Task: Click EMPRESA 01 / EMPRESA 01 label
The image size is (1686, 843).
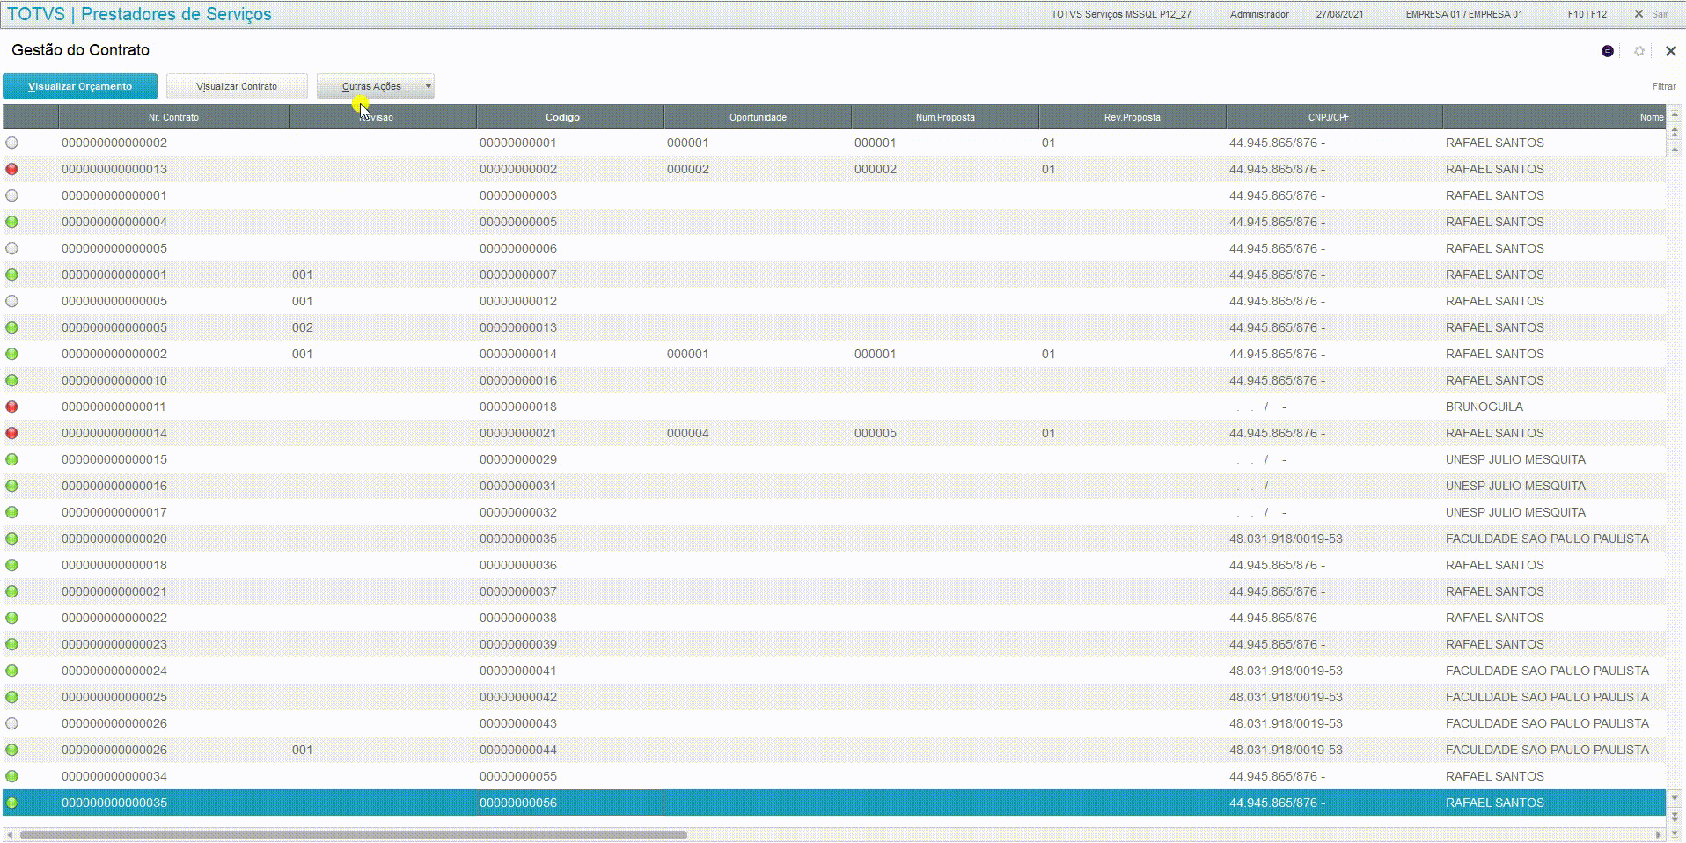Action: (1463, 14)
